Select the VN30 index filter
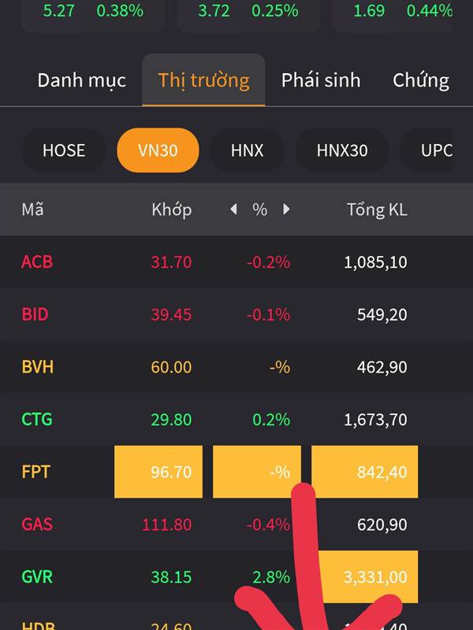 [x=158, y=150]
